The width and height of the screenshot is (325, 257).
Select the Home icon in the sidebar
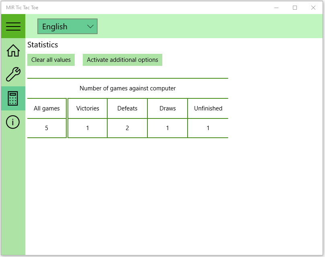coord(12,51)
